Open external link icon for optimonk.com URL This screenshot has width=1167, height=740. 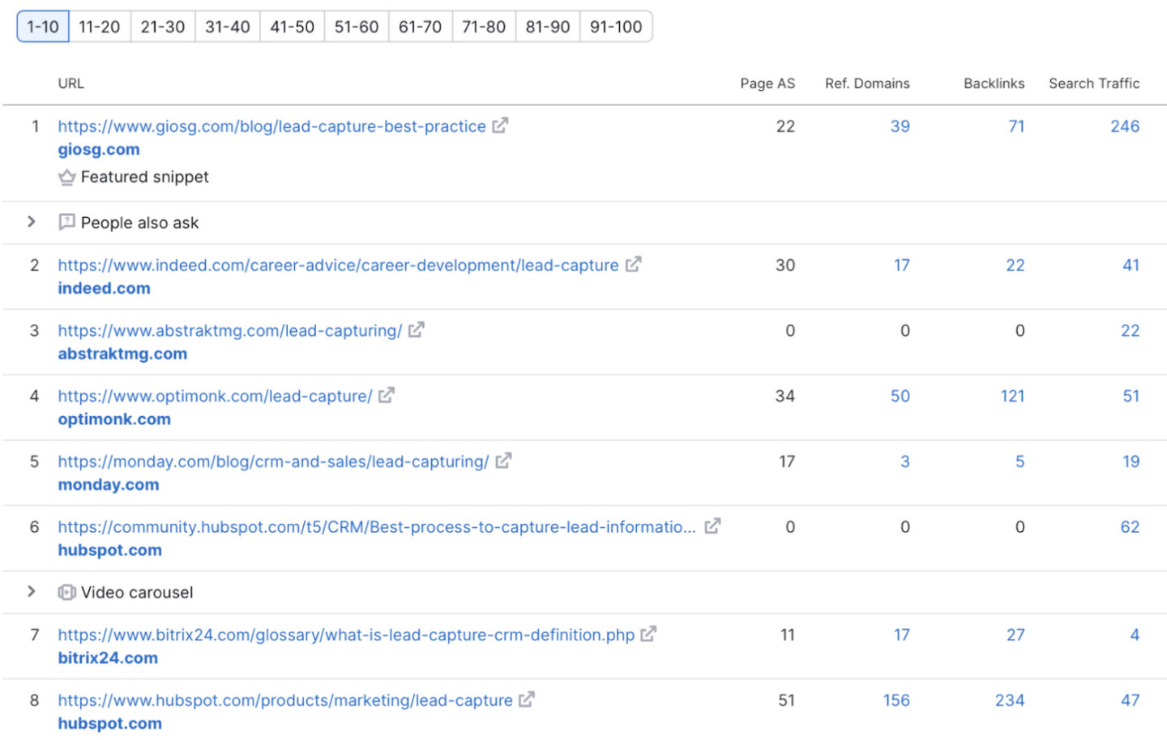click(386, 395)
